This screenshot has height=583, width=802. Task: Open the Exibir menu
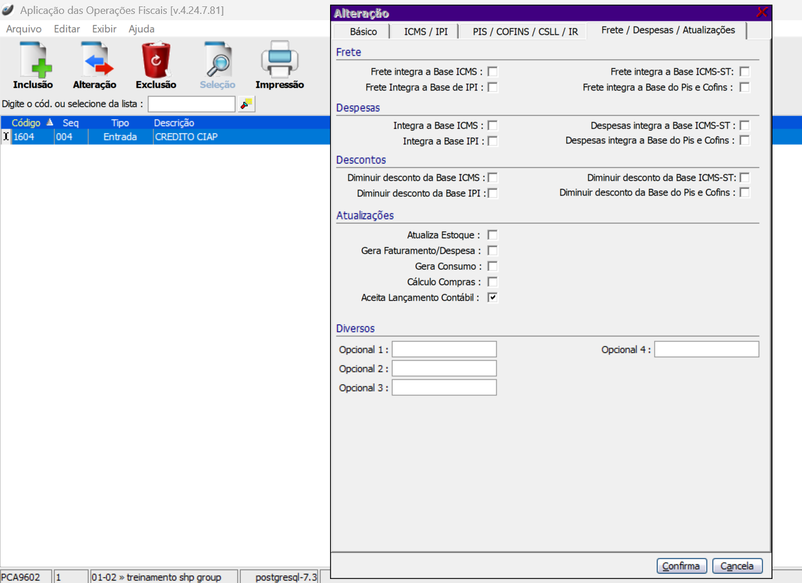(x=104, y=29)
